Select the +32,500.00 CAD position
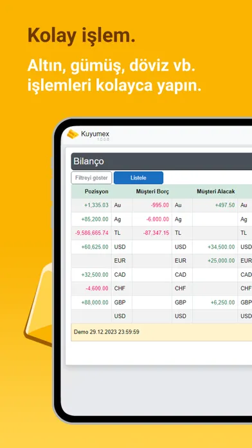This screenshot has width=252, height=448. (94, 275)
